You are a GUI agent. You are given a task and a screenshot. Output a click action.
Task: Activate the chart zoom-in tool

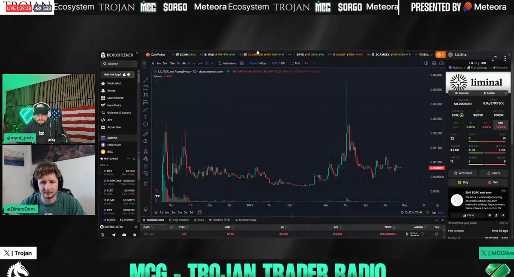tap(146, 141)
